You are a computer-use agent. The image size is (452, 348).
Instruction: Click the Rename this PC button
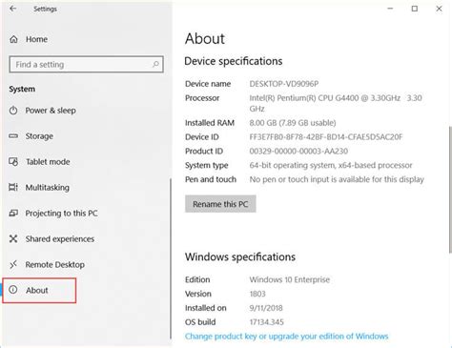click(x=220, y=204)
